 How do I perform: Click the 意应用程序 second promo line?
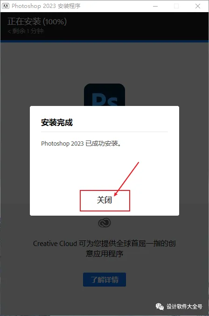104,253
